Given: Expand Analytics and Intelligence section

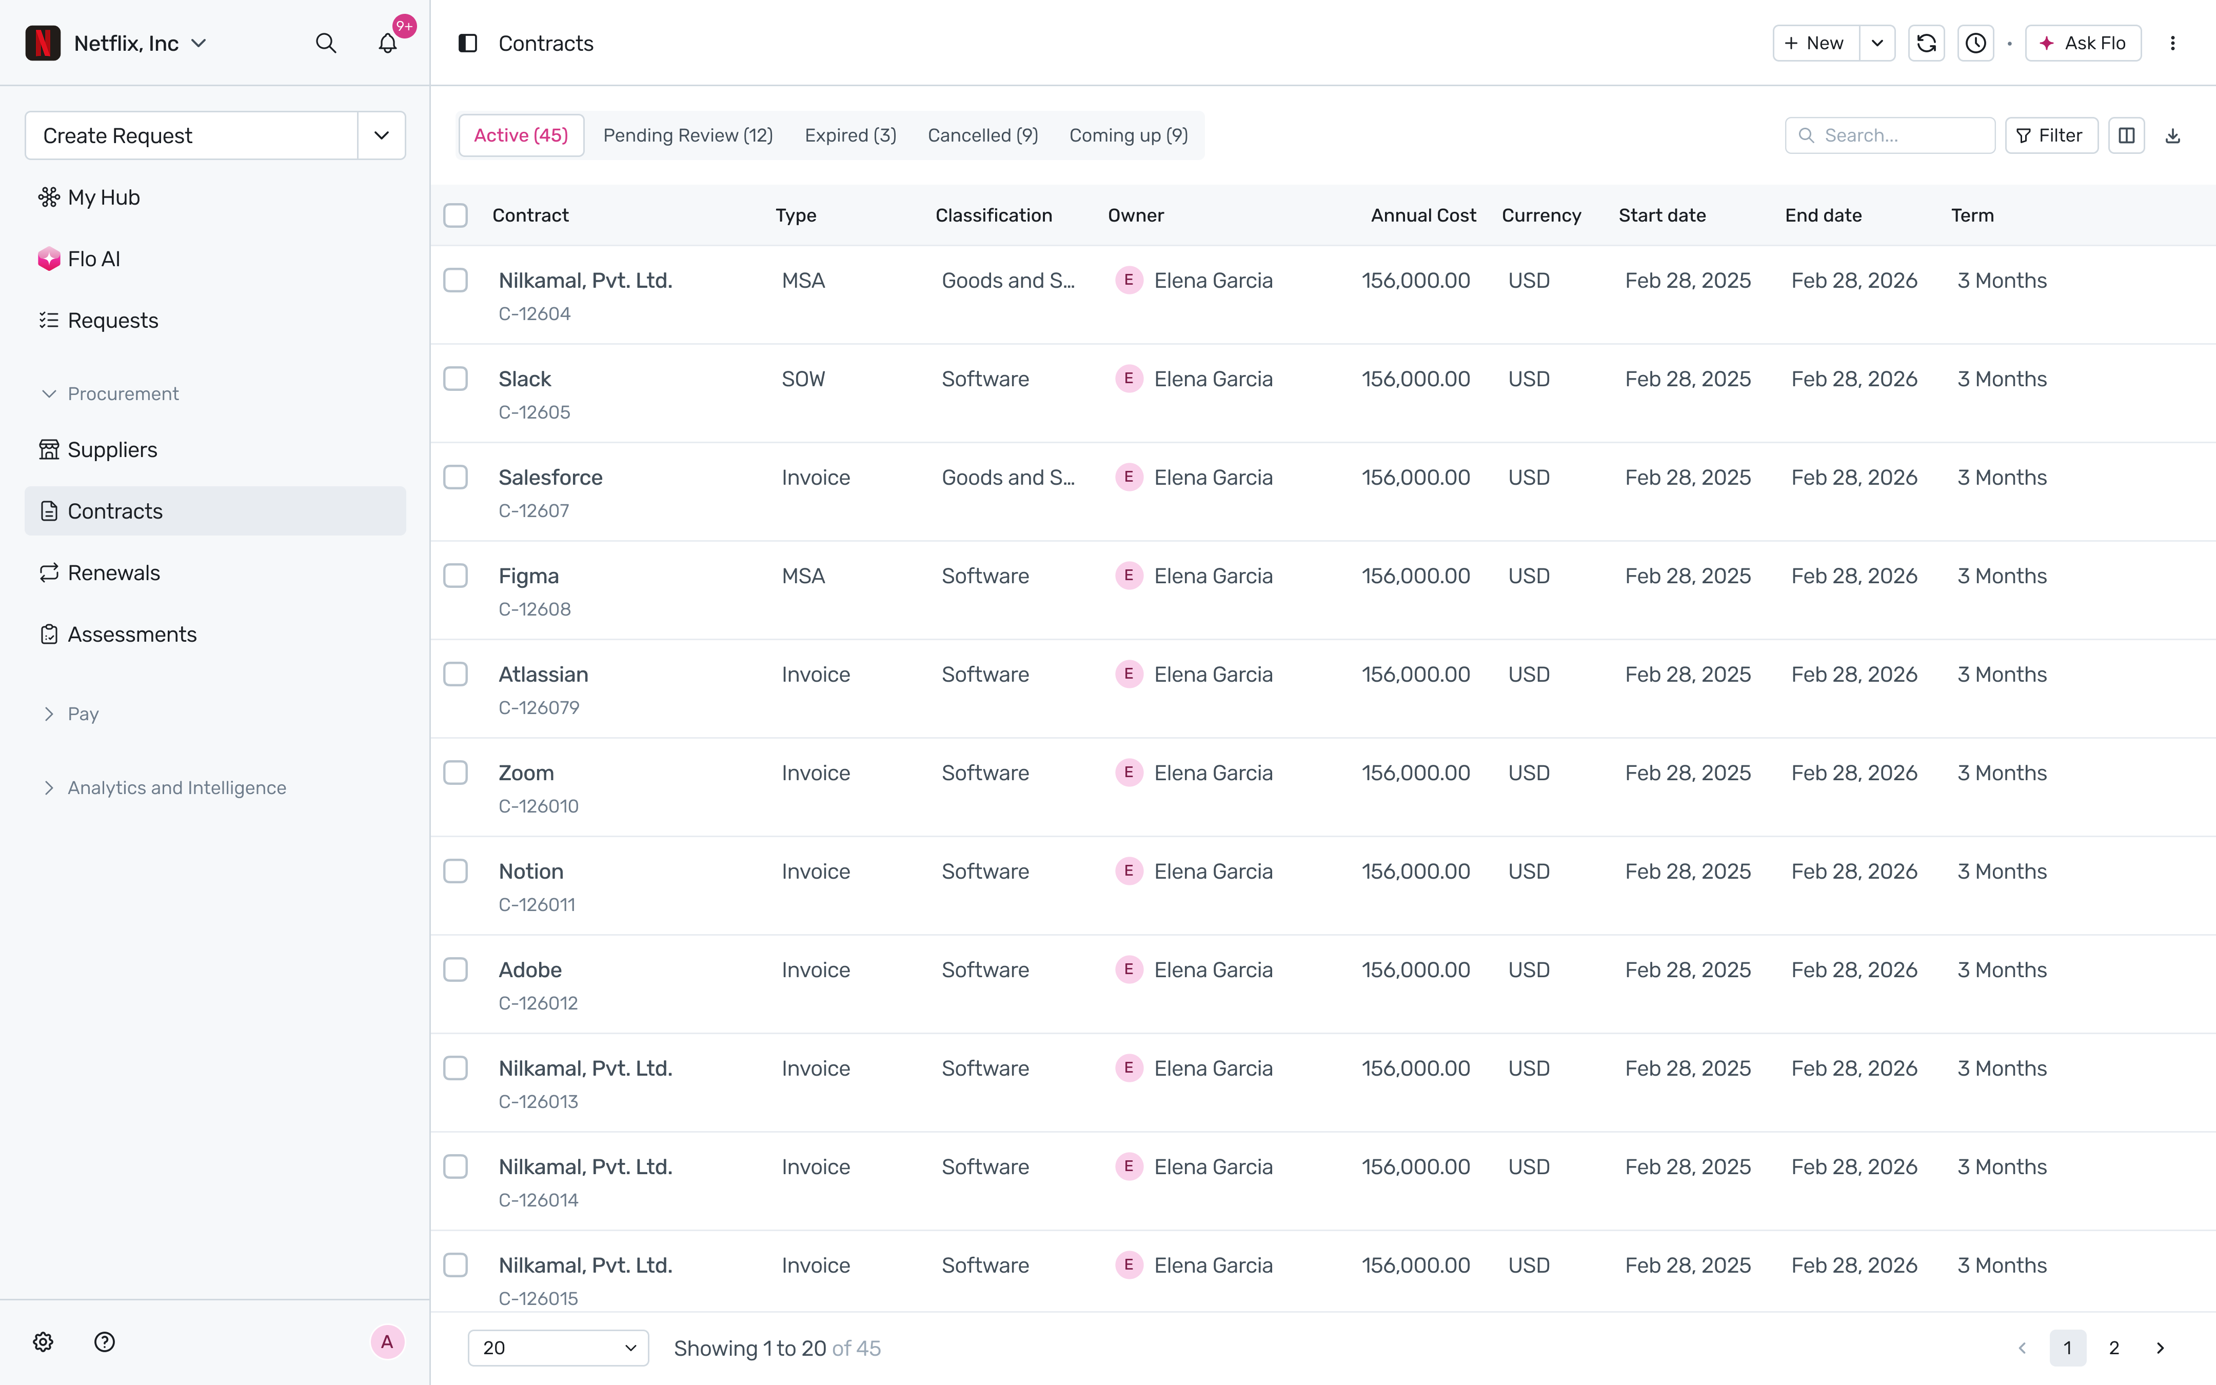Looking at the screenshot, I should coord(165,788).
